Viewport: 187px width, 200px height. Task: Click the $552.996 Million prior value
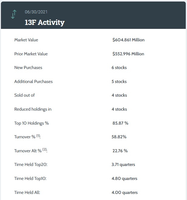[x=128, y=54]
